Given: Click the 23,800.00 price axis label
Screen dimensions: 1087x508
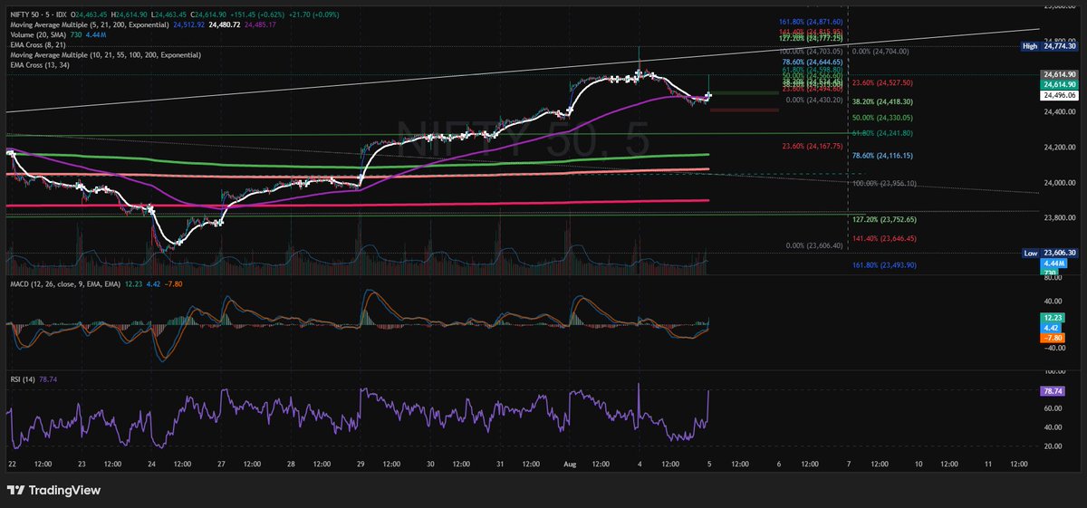Looking at the screenshot, I should [1061, 219].
